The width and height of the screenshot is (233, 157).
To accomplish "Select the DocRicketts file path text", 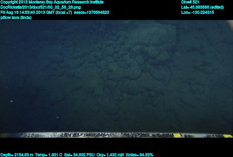I will [x=40, y=7].
